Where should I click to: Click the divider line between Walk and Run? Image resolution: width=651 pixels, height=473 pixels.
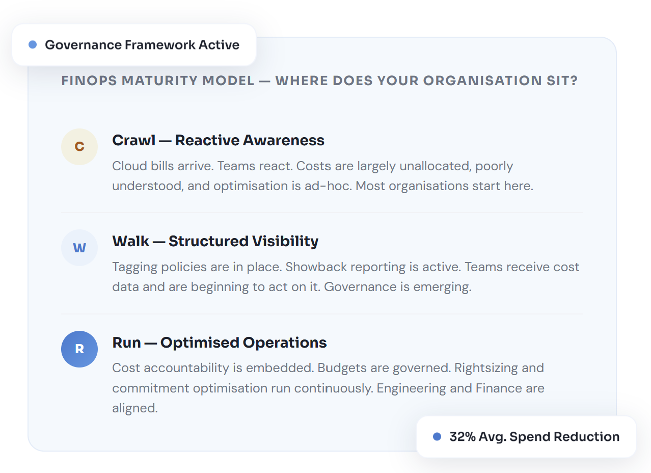tap(322, 314)
